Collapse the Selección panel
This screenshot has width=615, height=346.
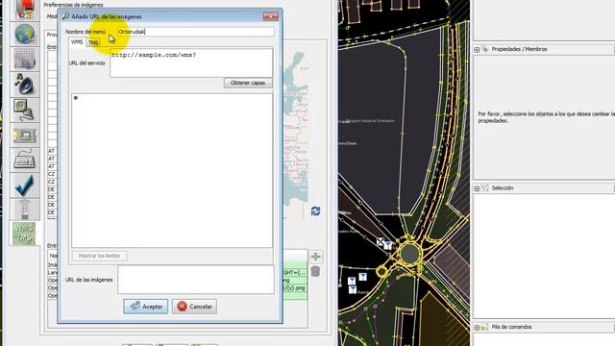tap(477, 188)
